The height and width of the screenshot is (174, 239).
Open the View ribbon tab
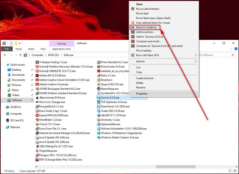[x=43, y=49]
